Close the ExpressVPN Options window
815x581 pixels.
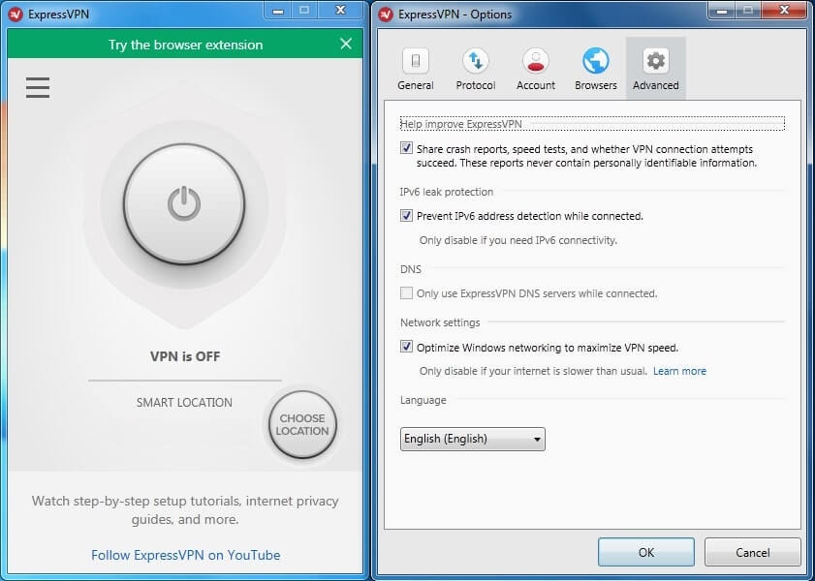[x=785, y=11]
